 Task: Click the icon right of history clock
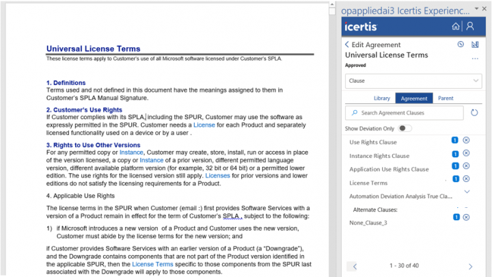tap(475, 44)
